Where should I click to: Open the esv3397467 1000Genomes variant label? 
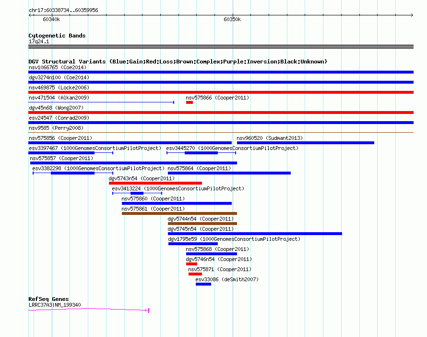95,148
